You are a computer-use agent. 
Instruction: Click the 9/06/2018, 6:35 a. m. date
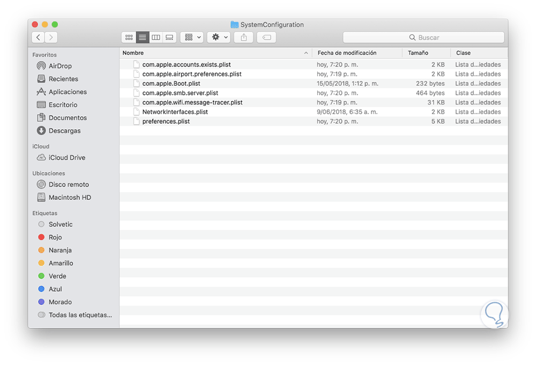[347, 112]
